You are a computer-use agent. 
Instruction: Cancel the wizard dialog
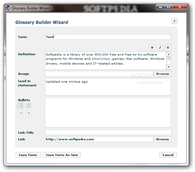point(168,155)
